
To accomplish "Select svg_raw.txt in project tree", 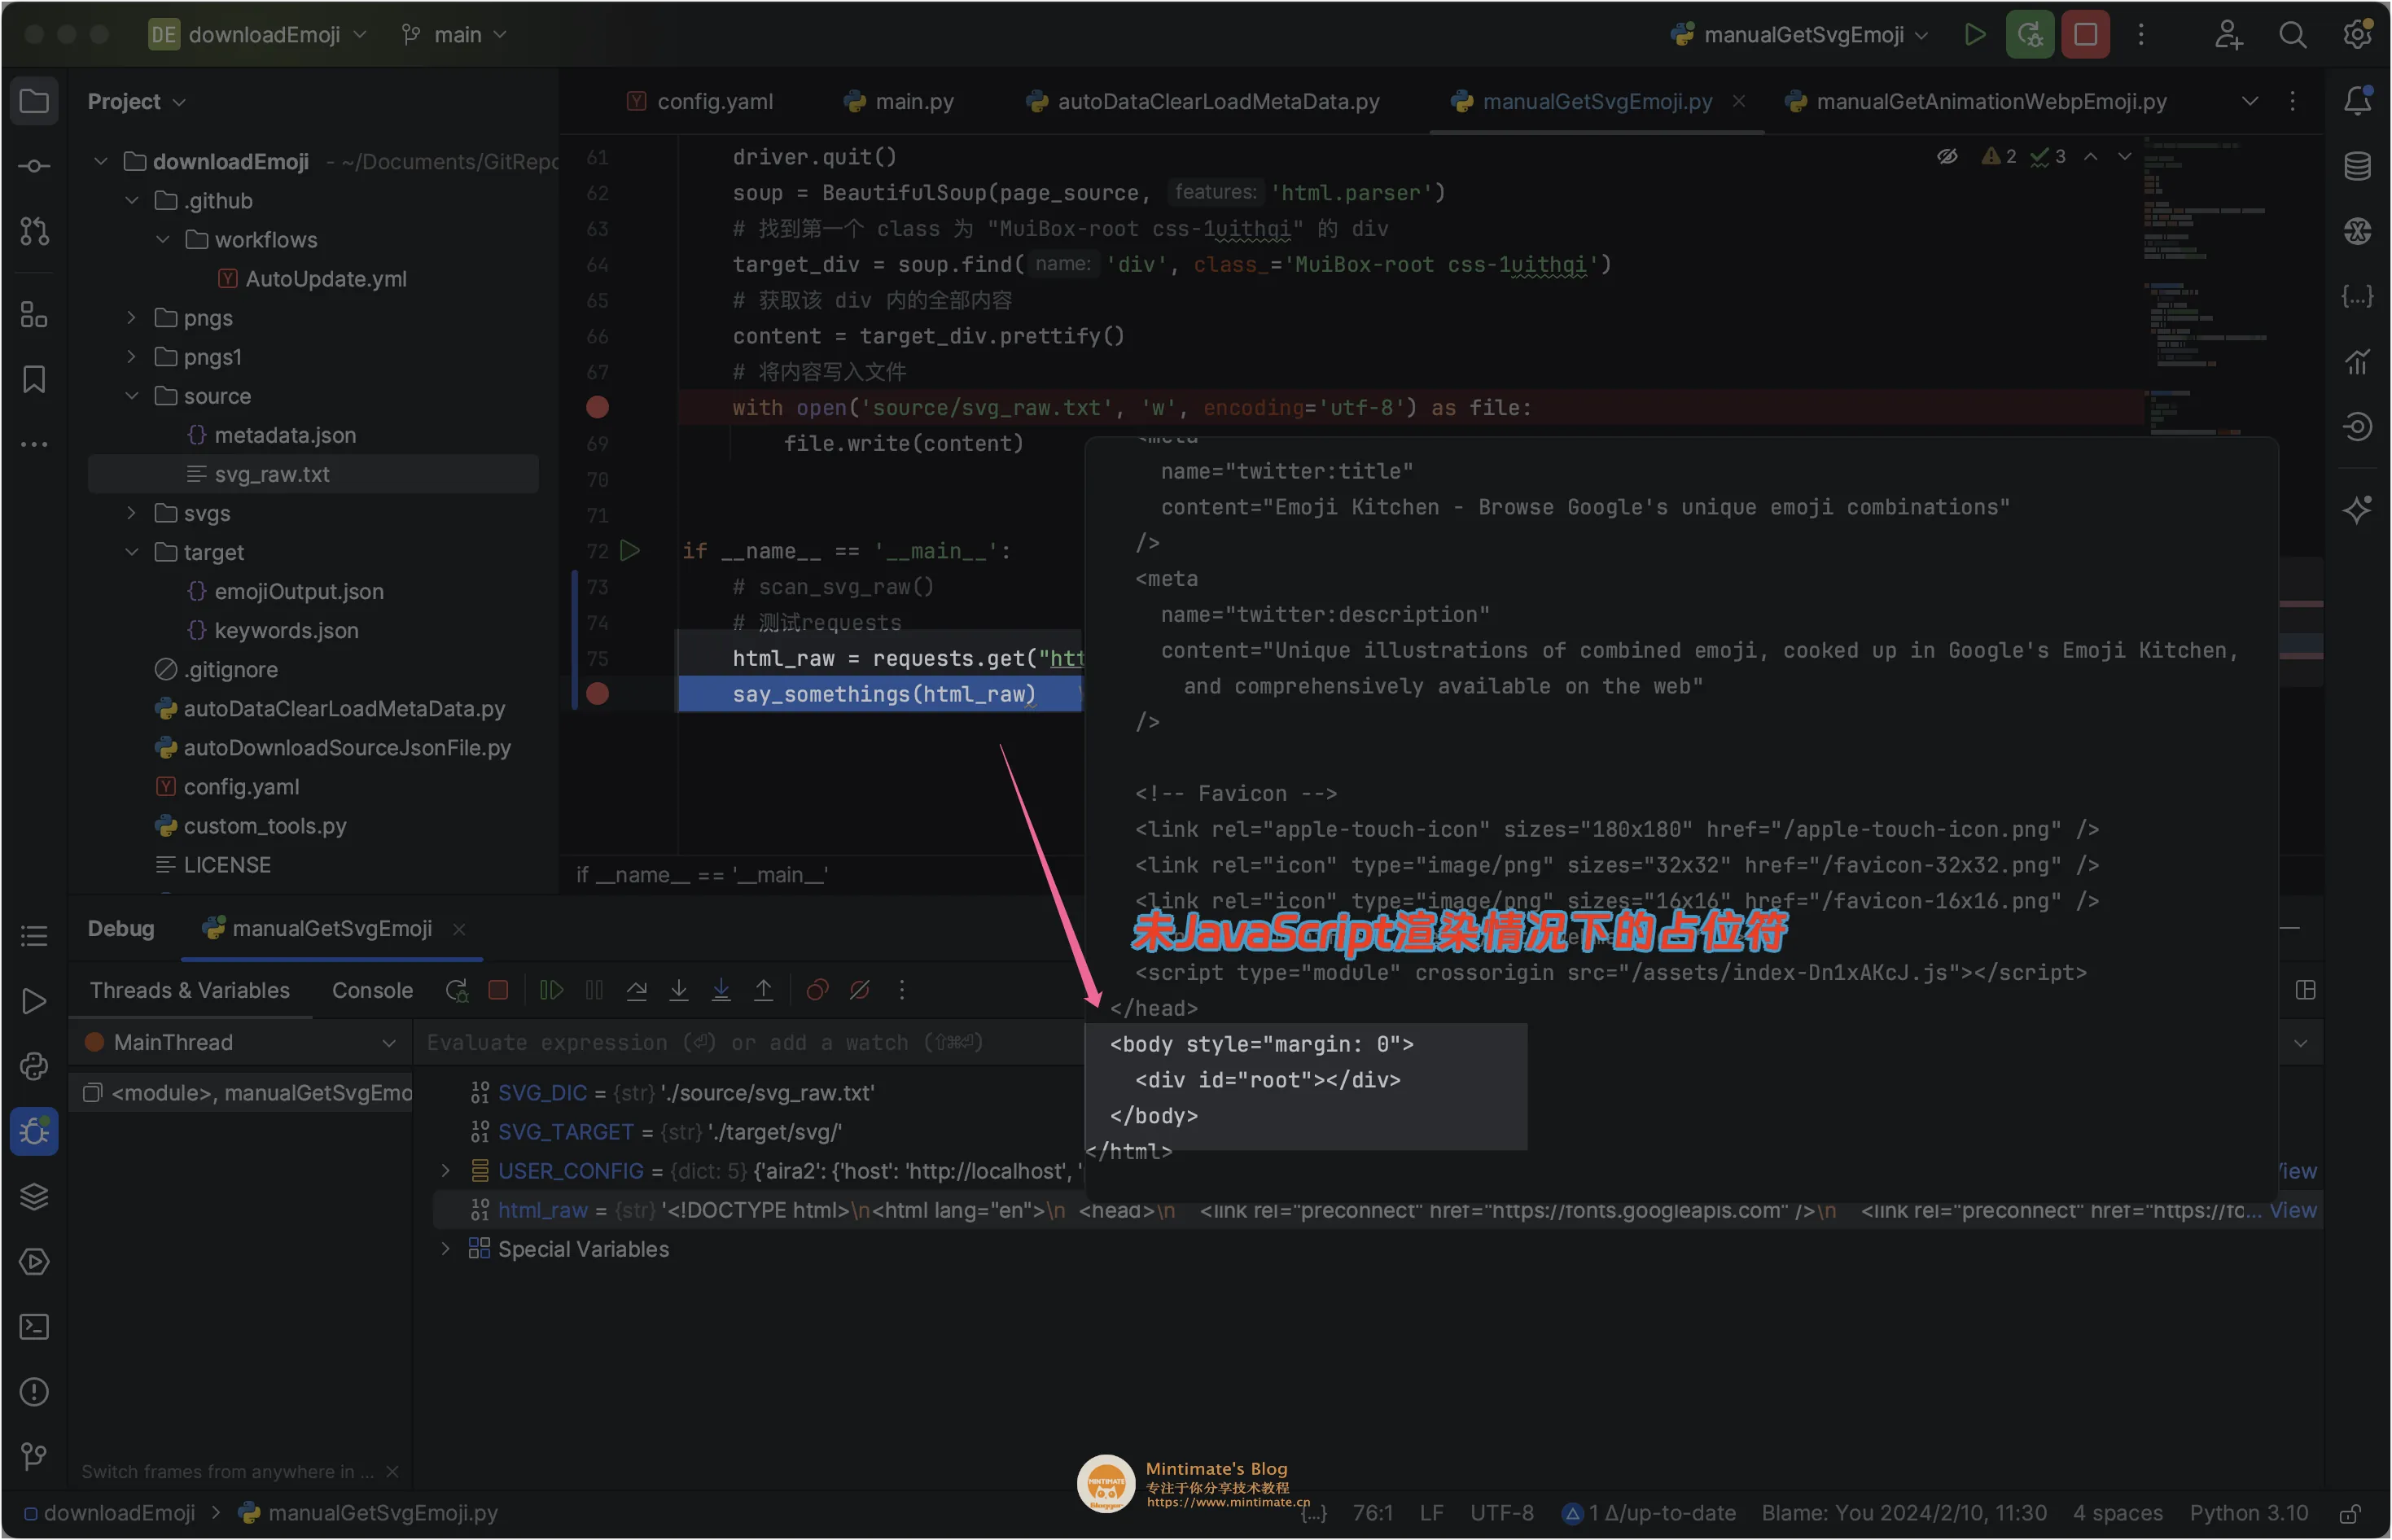I will pos(313,474).
